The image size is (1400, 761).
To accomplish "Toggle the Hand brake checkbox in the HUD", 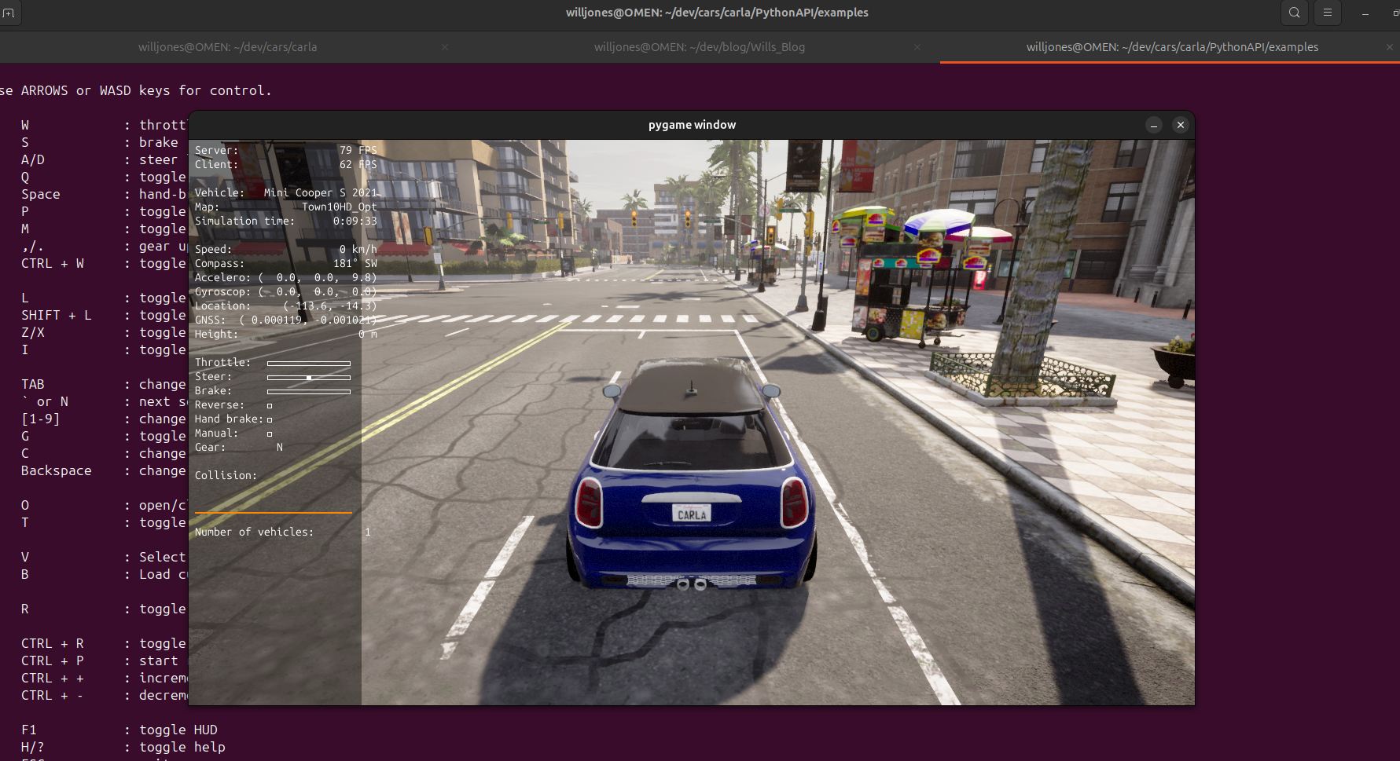I will [x=270, y=420].
